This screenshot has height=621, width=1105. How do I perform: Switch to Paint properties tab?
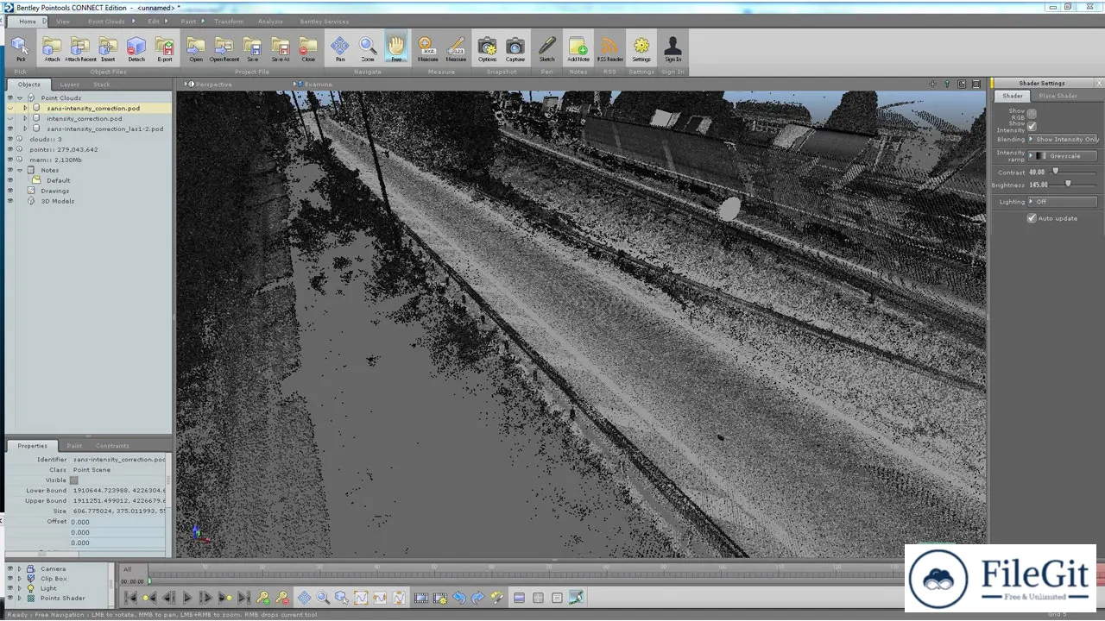tap(75, 446)
